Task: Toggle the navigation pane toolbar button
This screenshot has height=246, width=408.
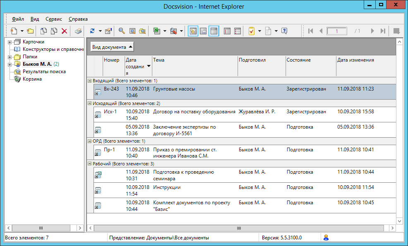Action: click(x=193, y=31)
